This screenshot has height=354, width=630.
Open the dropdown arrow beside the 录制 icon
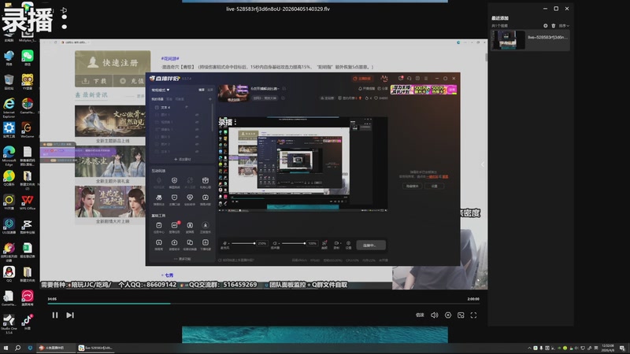(x=340, y=243)
